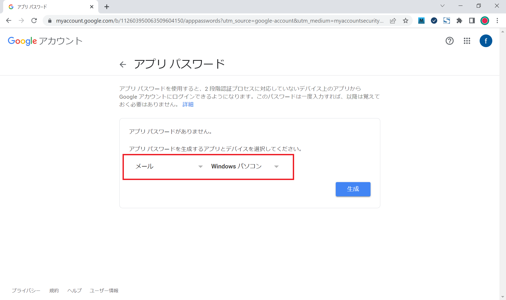Open the プライバシー footer link
Screen dimensions: 506x300
pyautogui.click(x=26, y=291)
